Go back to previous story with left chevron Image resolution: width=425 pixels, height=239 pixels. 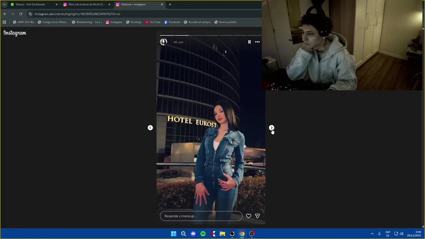(x=150, y=128)
